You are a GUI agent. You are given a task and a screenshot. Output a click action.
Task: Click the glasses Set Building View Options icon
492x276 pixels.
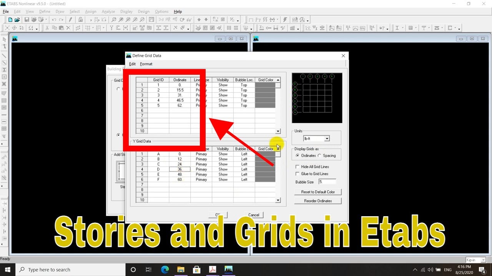(189, 20)
